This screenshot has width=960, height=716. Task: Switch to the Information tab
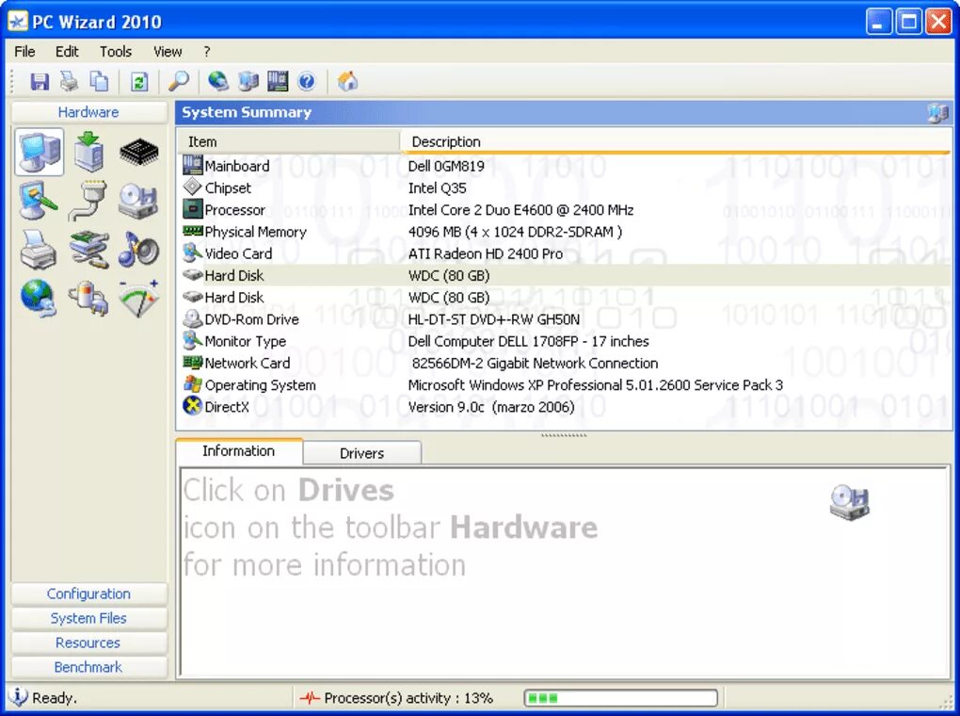[239, 450]
